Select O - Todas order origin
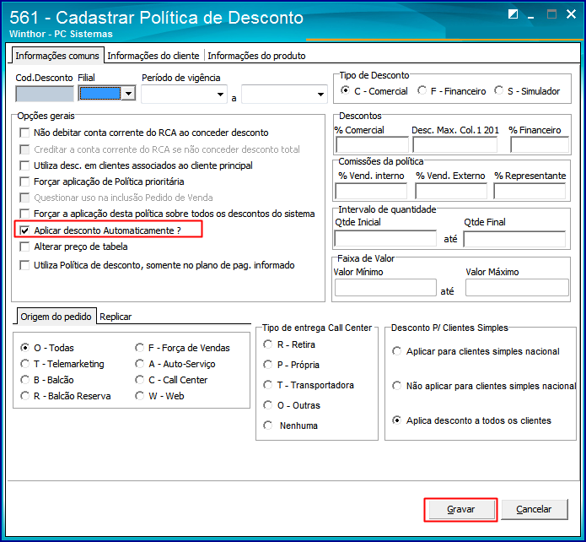The height and width of the screenshot is (542, 586). [24, 348]
